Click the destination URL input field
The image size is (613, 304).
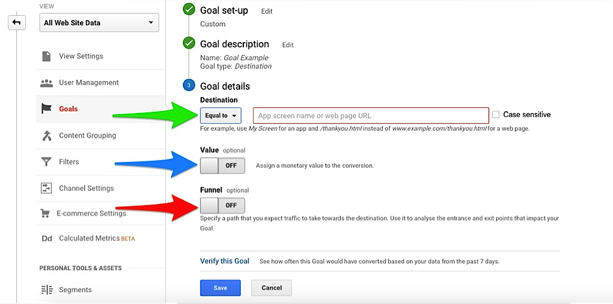pyautogui.click(x=371, y=116)
